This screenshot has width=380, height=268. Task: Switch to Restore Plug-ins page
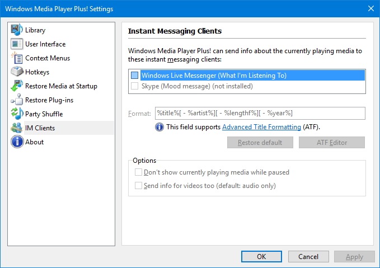[49, 100]
